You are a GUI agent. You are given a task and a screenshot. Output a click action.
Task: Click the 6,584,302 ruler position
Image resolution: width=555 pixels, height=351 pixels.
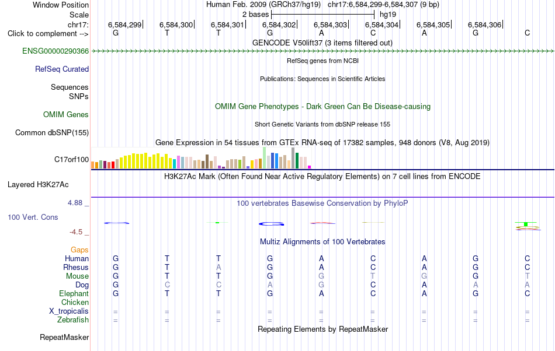click(x=279, y=25)
